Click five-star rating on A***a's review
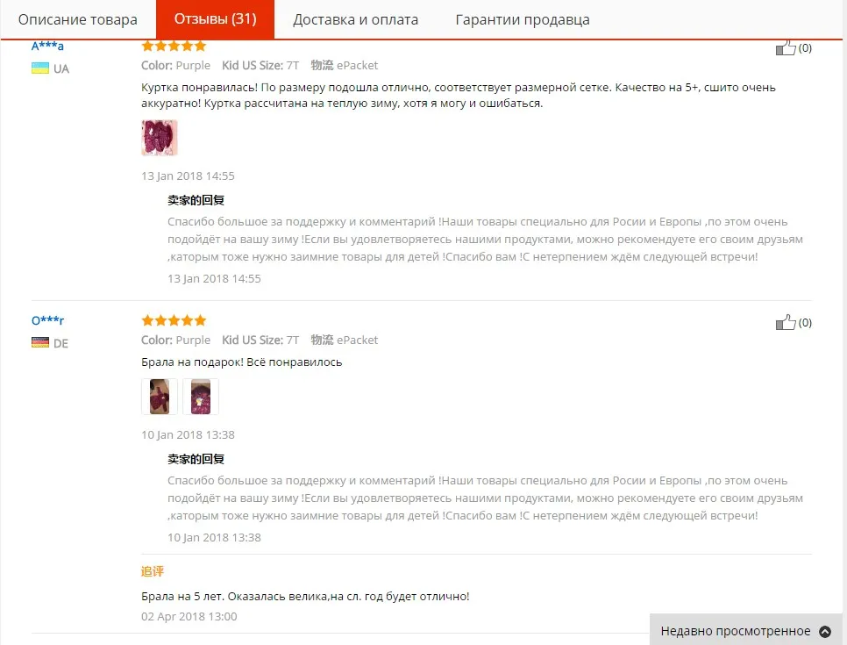 (x=174, y=46)
